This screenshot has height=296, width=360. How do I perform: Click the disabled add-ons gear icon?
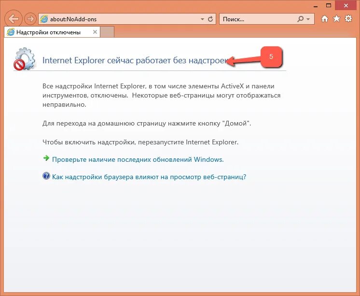24,59
